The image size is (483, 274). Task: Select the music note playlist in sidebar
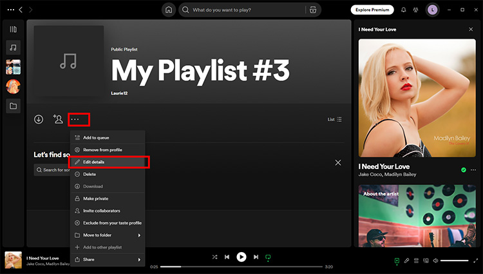tap(14, 48)
